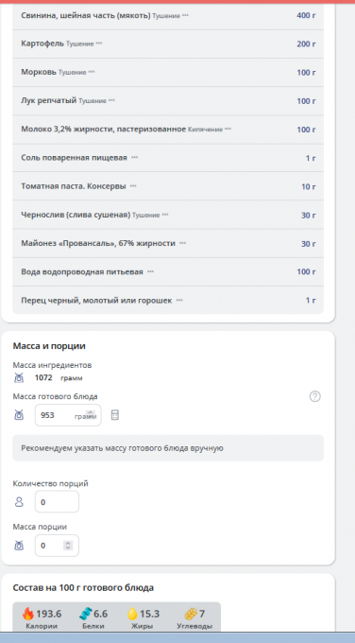Image resolution: width=355 pixels, height=643 pixels.
Task: Click the oil drop Жиры icon
Action: (x=132, y=614)
